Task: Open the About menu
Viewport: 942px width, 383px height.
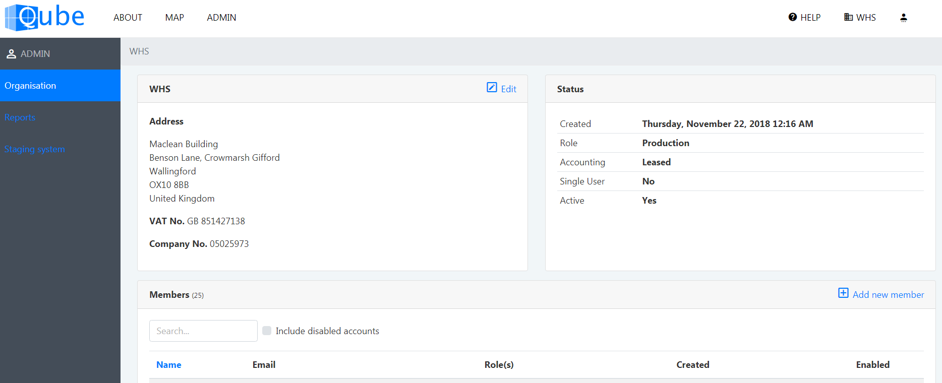Action: [x=128, y=18]
